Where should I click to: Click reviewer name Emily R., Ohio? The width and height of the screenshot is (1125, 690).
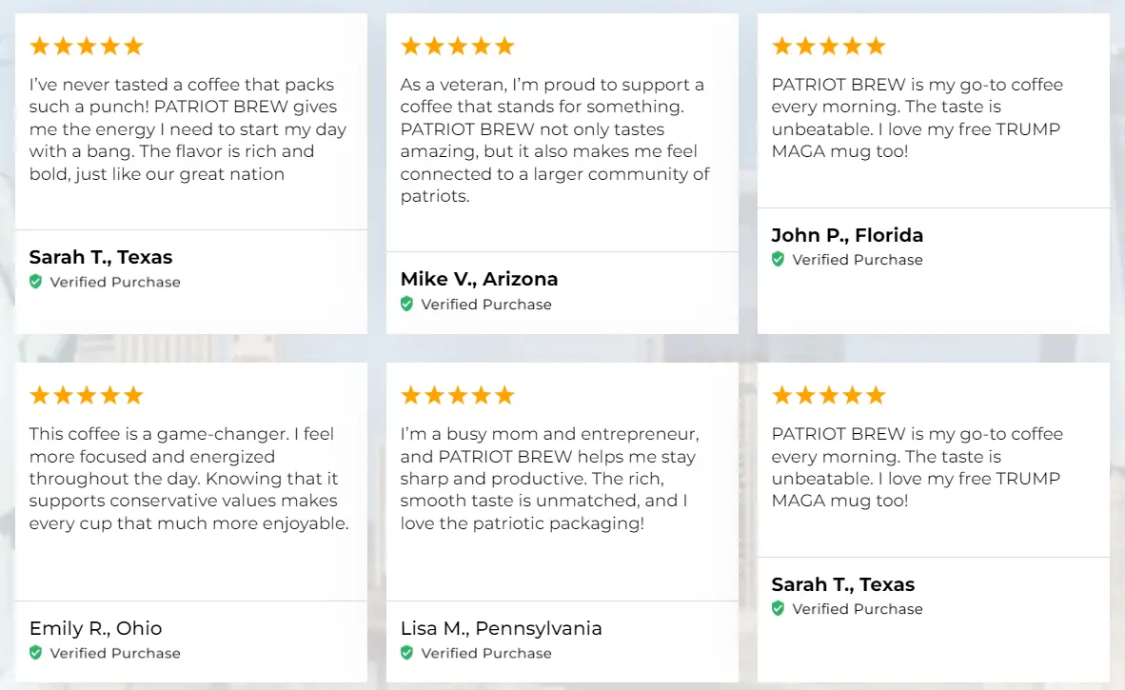(95, 628)
